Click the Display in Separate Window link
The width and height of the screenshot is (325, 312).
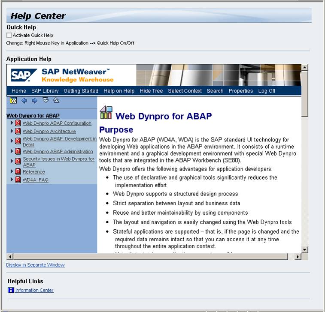coord(35,265)
